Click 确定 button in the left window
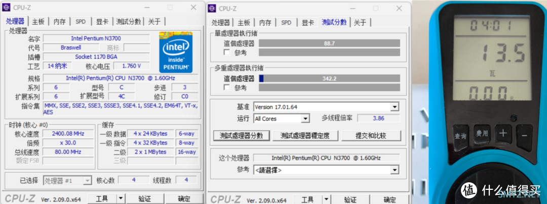Screen dimensions: 547x204 click(184, 199)
